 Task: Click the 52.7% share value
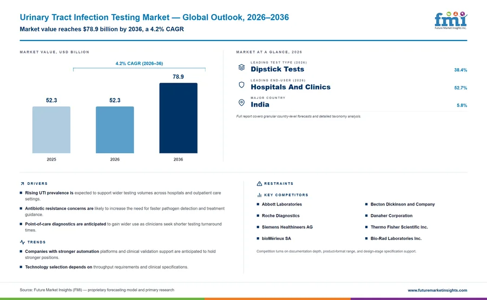(x=460, y=88)
